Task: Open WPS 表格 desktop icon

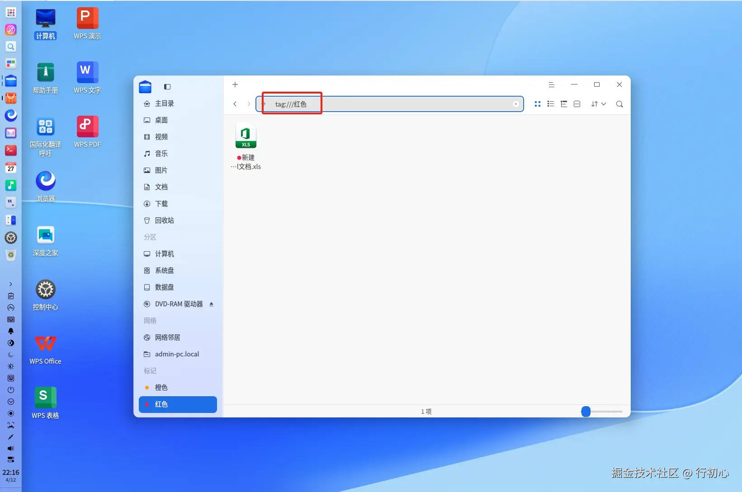Action: pos(46,404)
